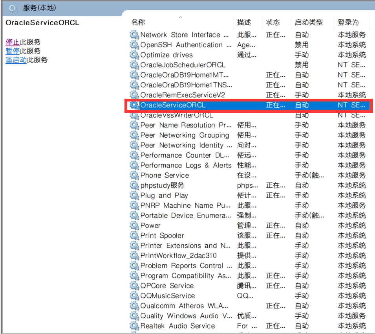Click the gear icon of Printer Extensions service
The height and width of the screenshot is (334, 375).
[x=134, y=245]
